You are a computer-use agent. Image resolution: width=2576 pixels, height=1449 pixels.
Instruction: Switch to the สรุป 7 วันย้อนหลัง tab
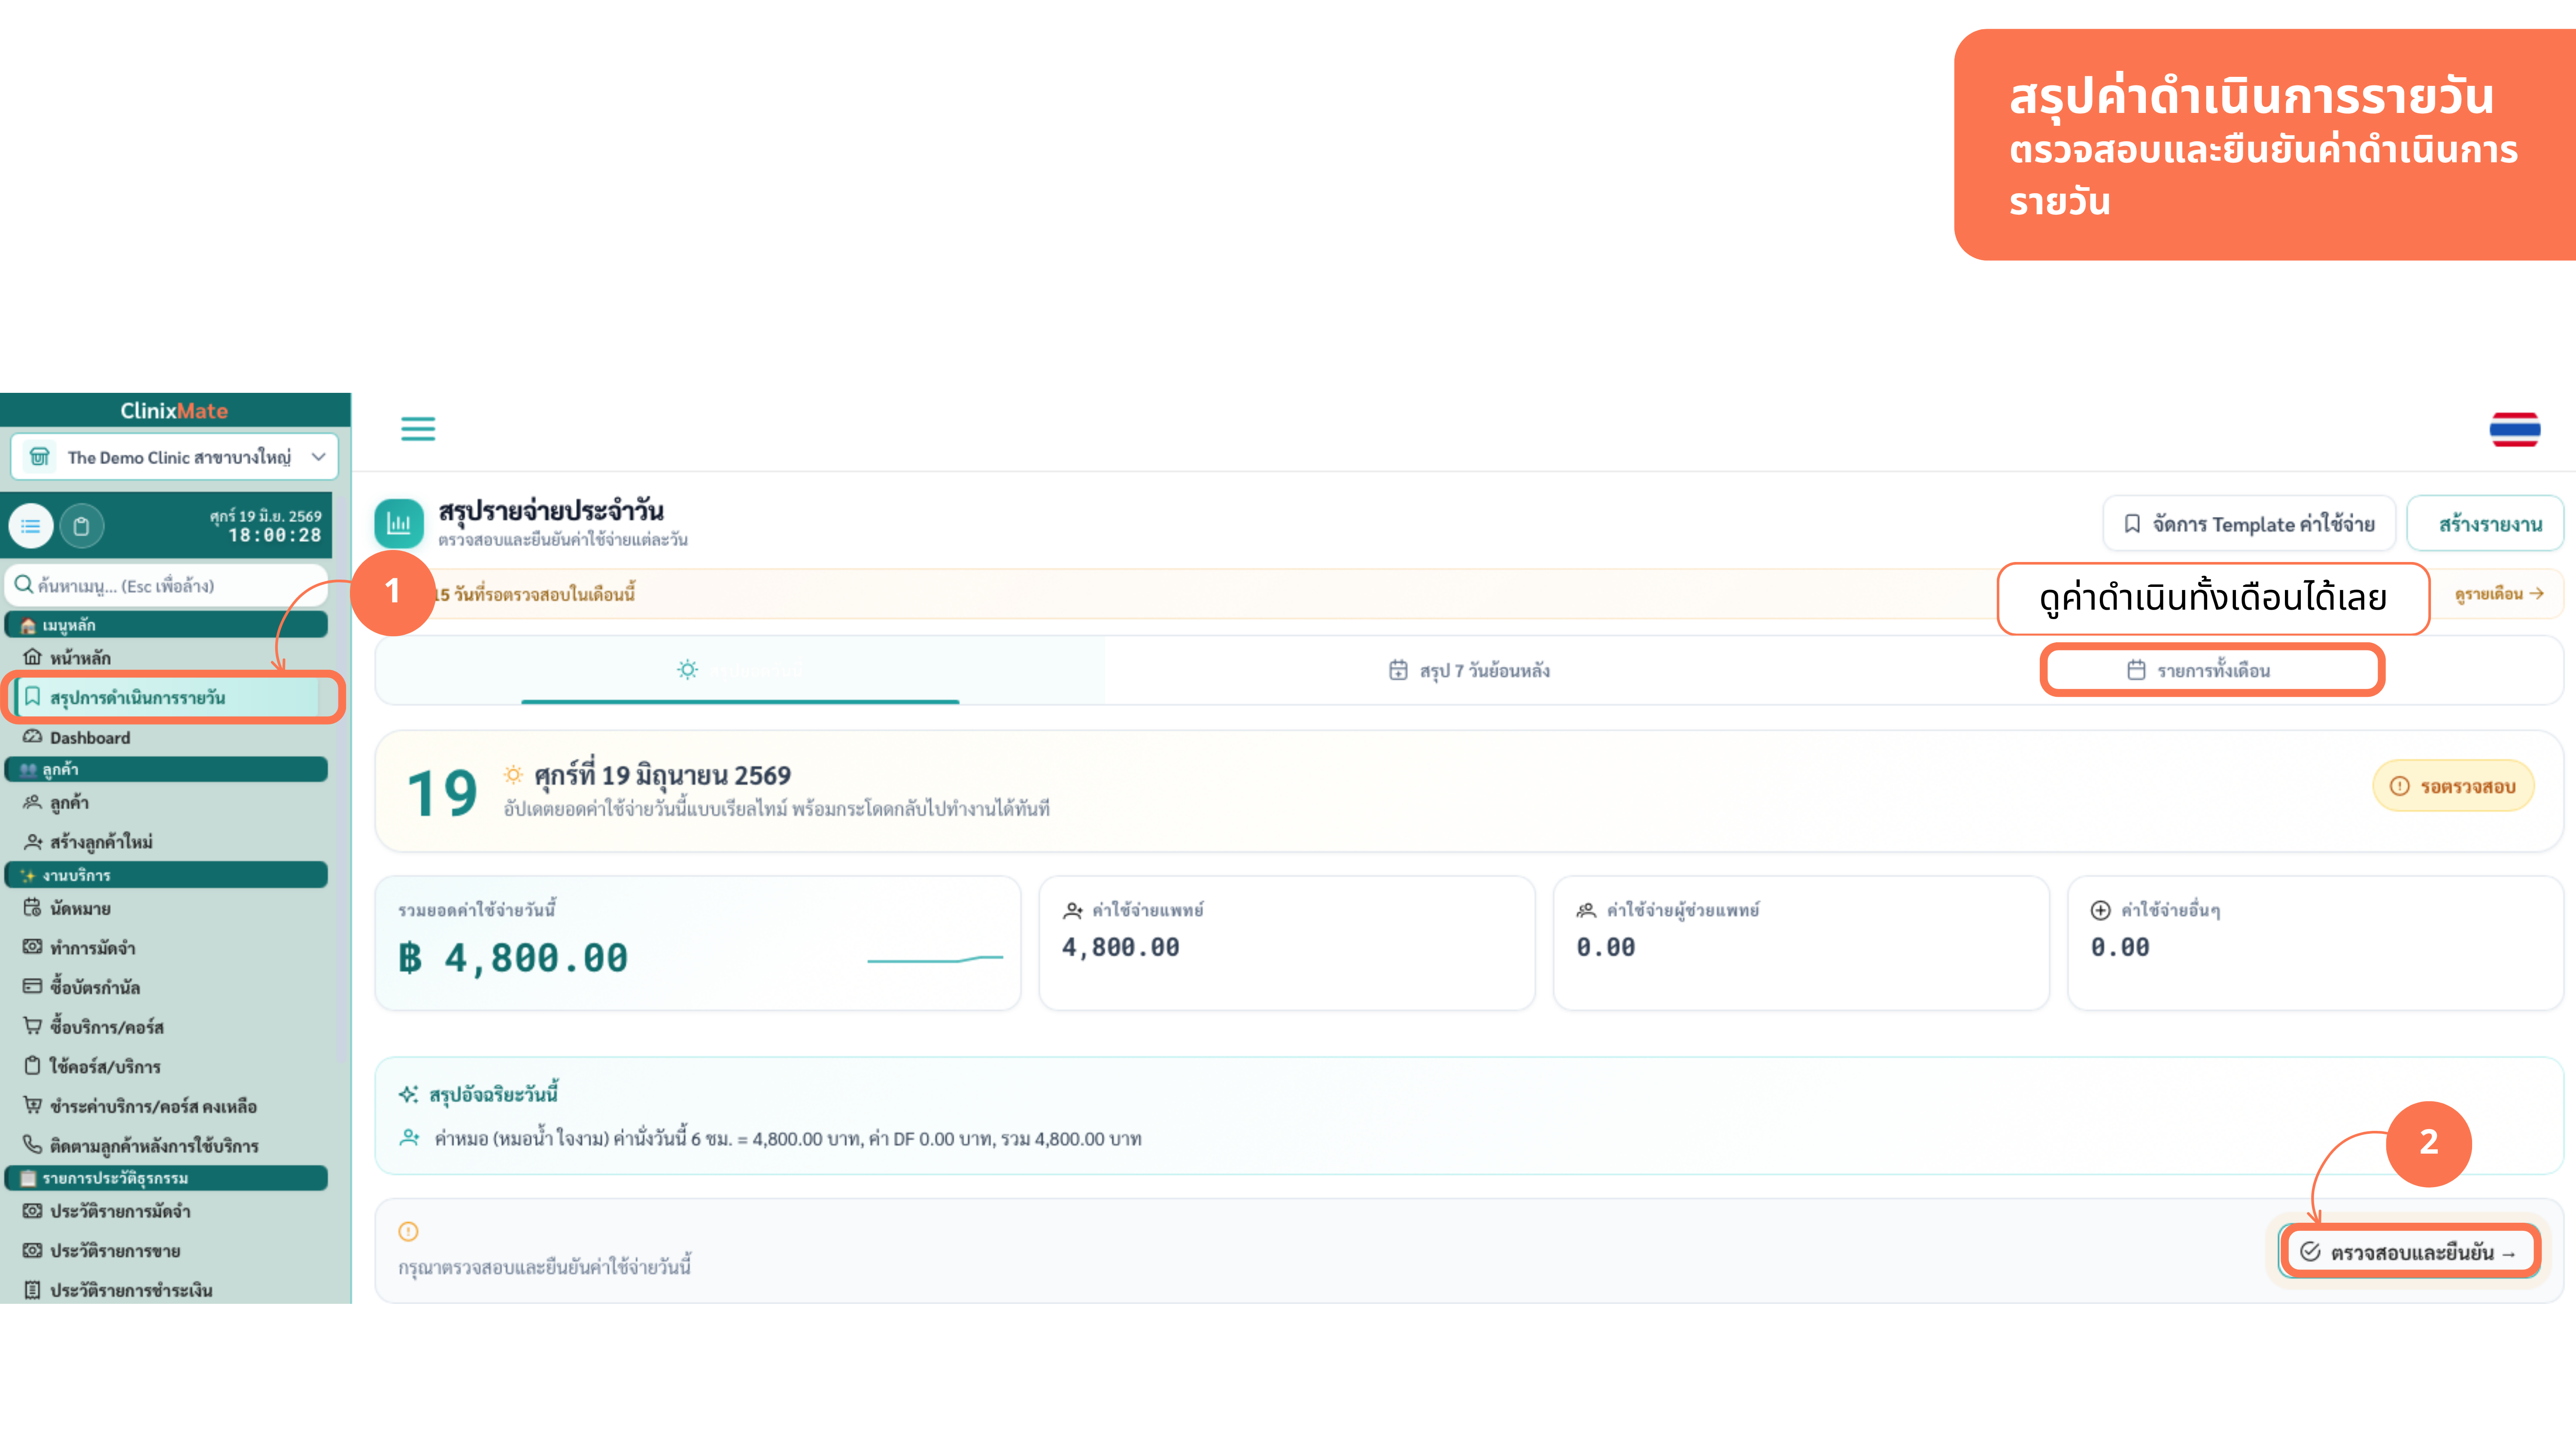(x=1470, y=670)
